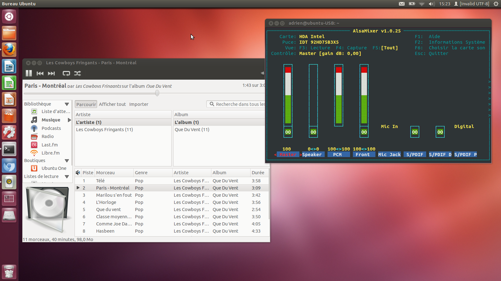Toggle mute box under Master bar
Image resolution: width=501 pixels, height=281 pixels.
(x=288, y=132)
